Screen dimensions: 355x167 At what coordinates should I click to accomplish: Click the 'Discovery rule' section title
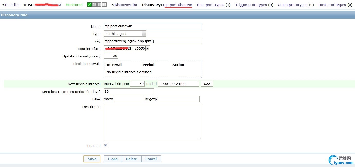[14, 15]
